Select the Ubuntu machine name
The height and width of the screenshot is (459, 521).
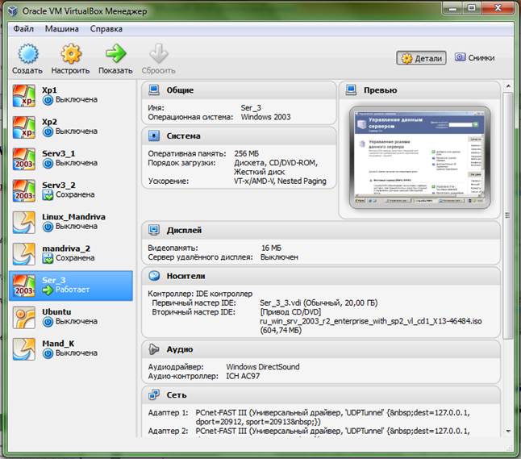[x=56, y=311]
